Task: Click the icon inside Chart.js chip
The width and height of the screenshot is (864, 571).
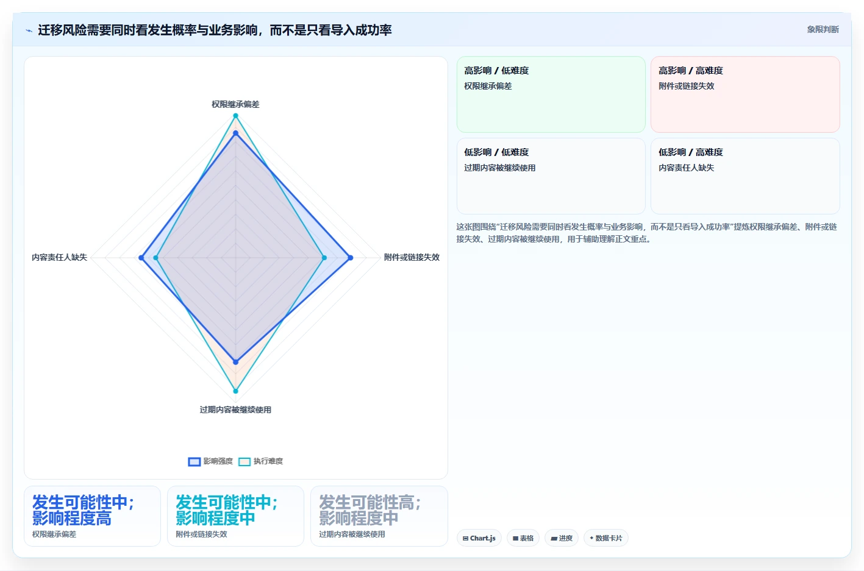Action: (465, 539)
